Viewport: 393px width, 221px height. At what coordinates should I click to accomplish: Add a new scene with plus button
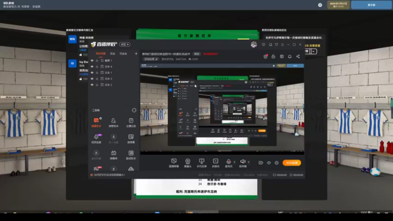pyautogui.click(x=136, y=54)
